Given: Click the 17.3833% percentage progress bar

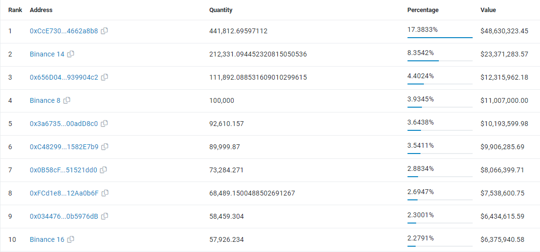Looking at the screenshot, I should click(x=440, y=38).
